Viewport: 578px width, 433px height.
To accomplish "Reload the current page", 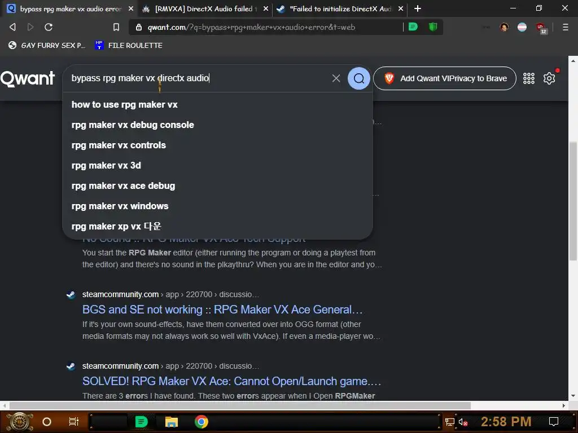I will [49, 27].
